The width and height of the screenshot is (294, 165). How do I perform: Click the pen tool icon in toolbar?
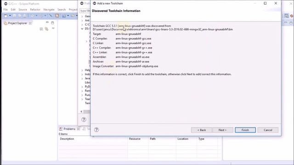pos(51,16)
